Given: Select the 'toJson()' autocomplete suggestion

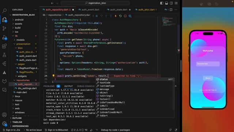Looking at the screenshot, I should pos(135,99).
